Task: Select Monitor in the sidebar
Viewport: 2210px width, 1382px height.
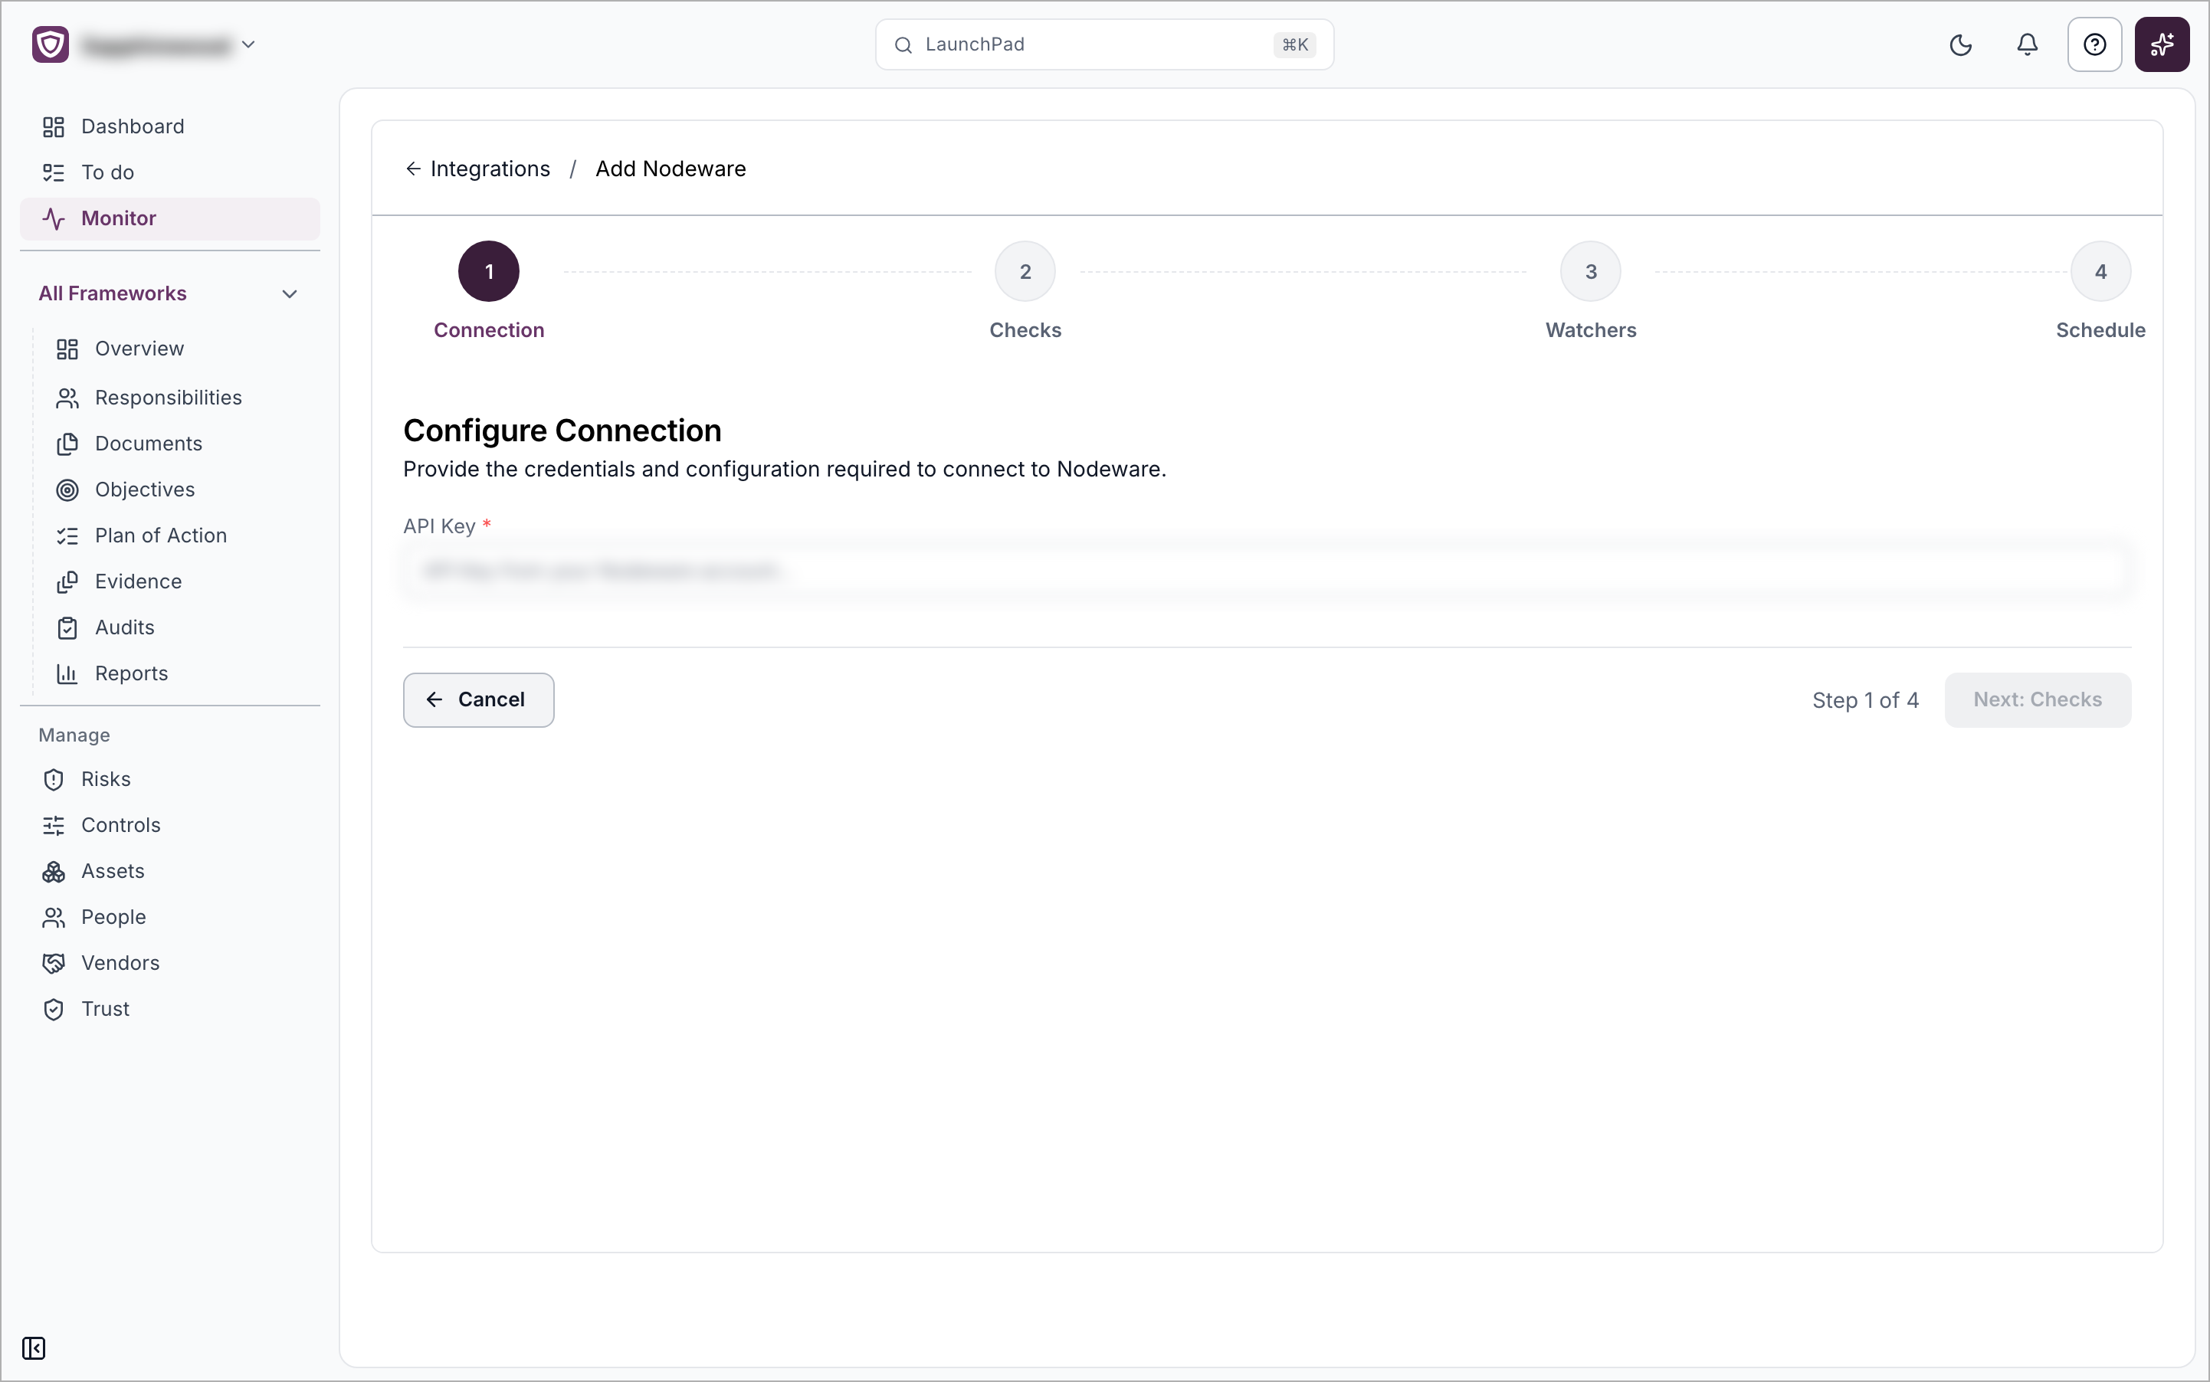Action: pos(170,218)
